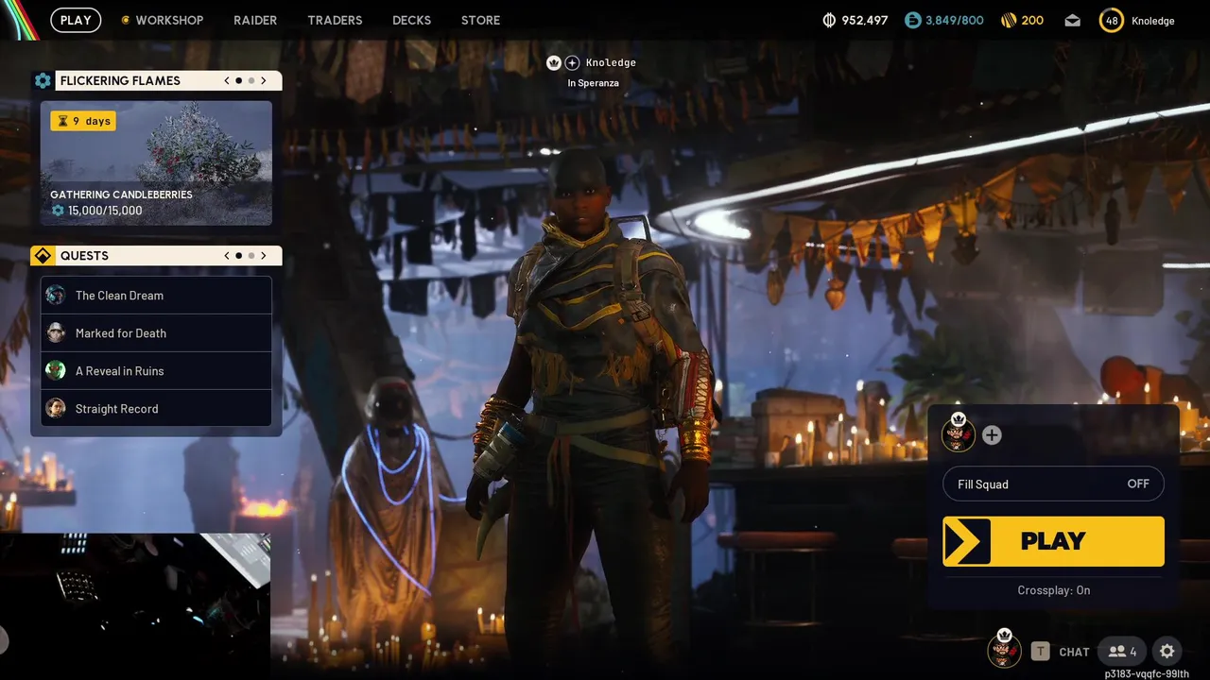This screenshot has height=680, width=1210.
Task: Open the Decks tab
Action: coord(411,20)
